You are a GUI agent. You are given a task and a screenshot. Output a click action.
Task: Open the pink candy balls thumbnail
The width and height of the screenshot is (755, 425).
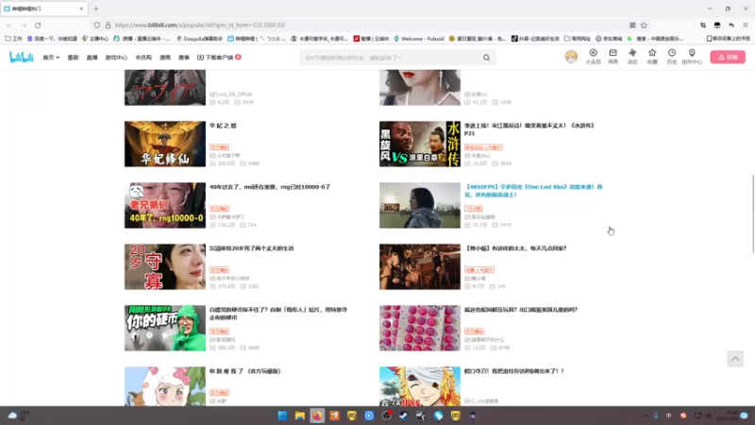[x=419, y=328]
